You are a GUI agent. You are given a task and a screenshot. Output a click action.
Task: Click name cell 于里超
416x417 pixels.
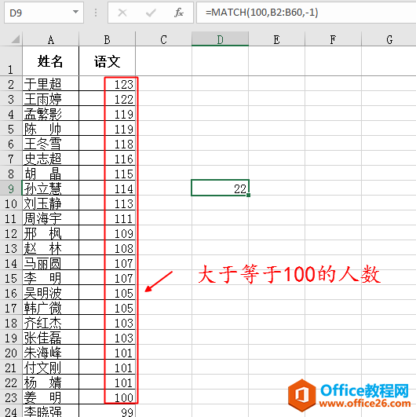[51, 84]
